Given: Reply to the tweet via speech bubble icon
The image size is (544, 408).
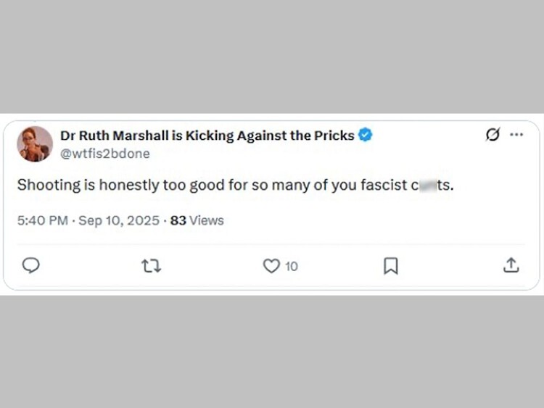Looking at the screenshot, I should [x=31, y=266].
